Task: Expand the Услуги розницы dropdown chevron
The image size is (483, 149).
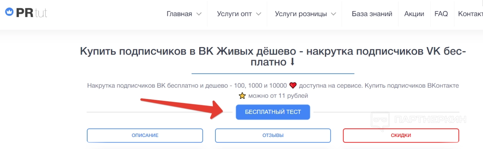Action: tap(333, 14)
